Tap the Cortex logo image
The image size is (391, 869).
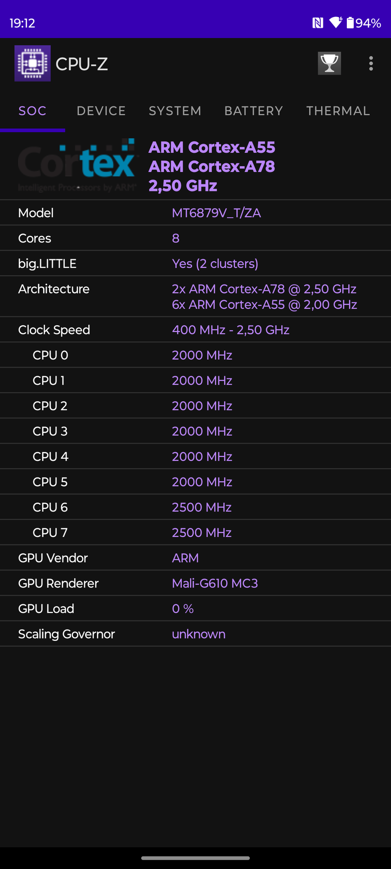click(77, 166)
